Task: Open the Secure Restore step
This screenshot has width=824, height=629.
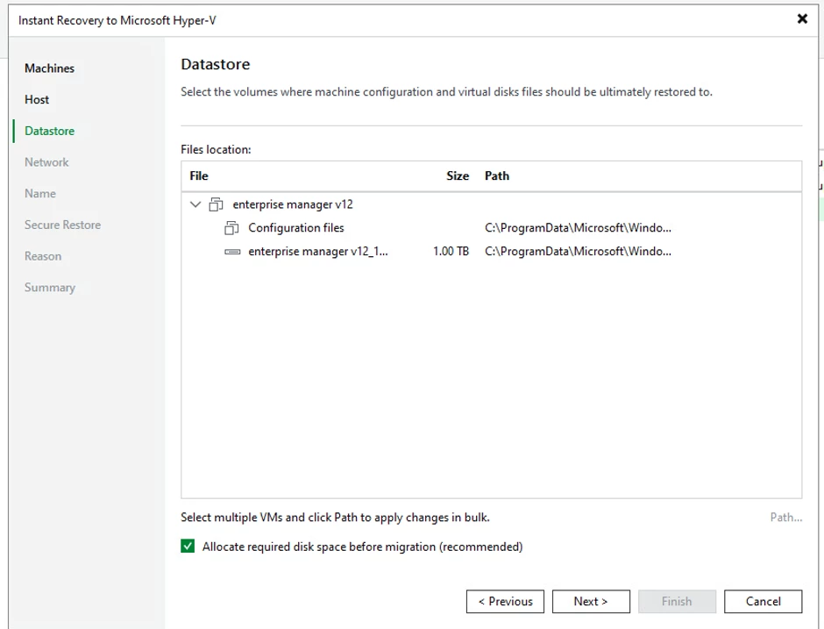Action: tap(62, 225)
